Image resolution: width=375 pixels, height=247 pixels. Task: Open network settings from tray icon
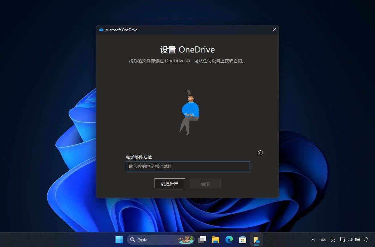342,240
